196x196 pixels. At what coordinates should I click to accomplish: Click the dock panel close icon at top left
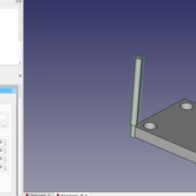click(20, 1)
